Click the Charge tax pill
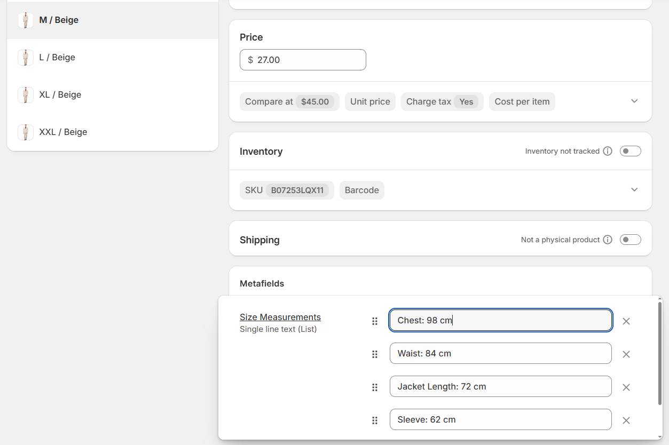 442,101
